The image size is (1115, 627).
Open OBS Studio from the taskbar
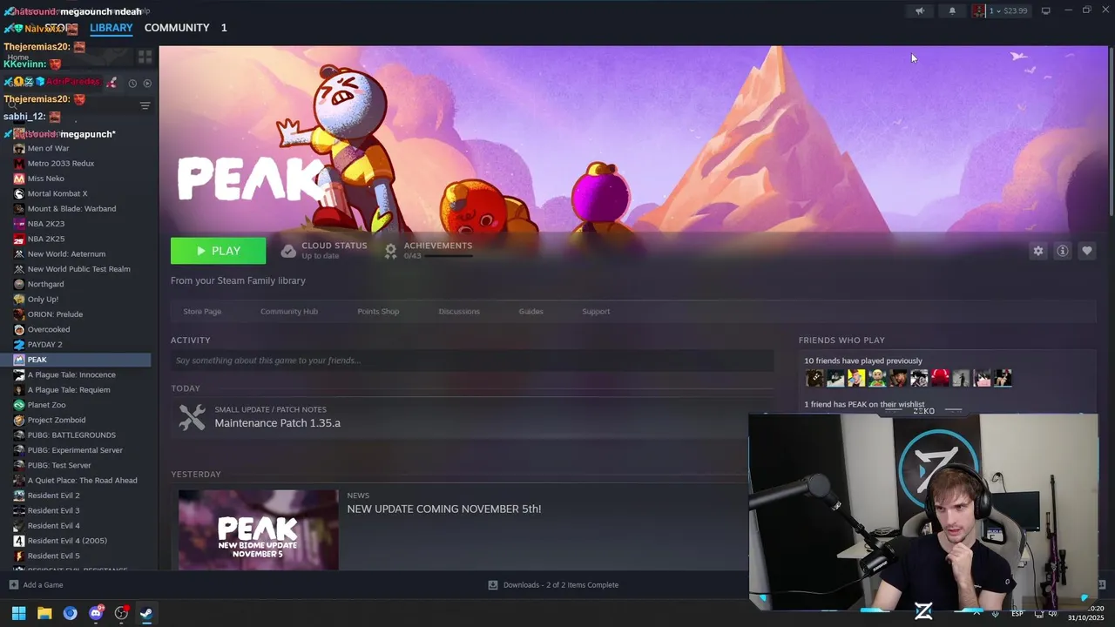121,613
